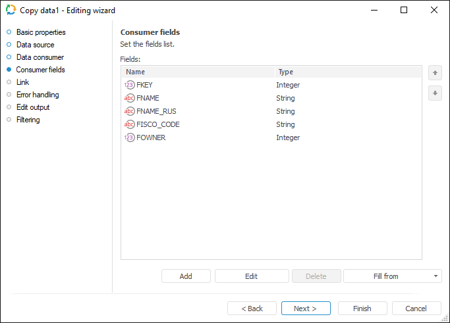Click the integer type icon beside FKEY

pyautogui.click(x=129, y=85)
